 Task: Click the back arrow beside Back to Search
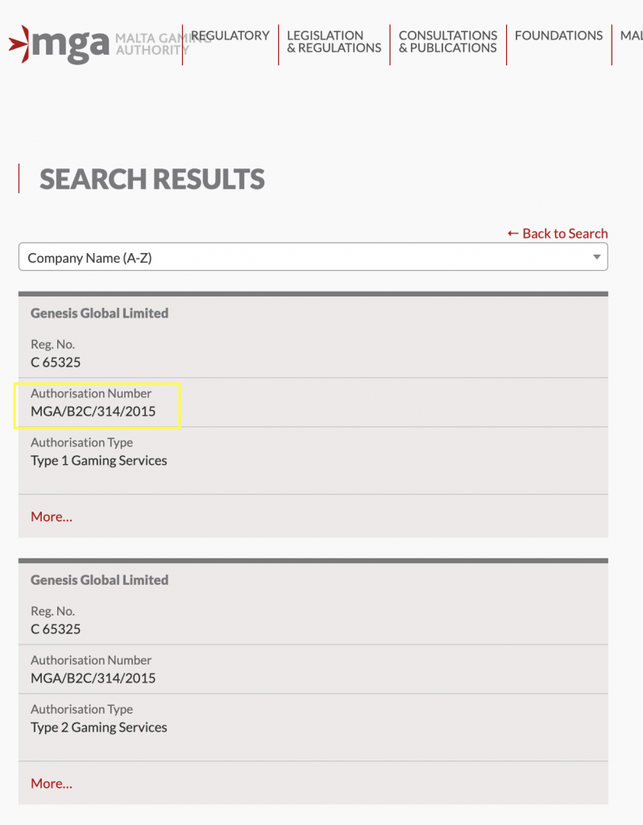coord(513,233)
